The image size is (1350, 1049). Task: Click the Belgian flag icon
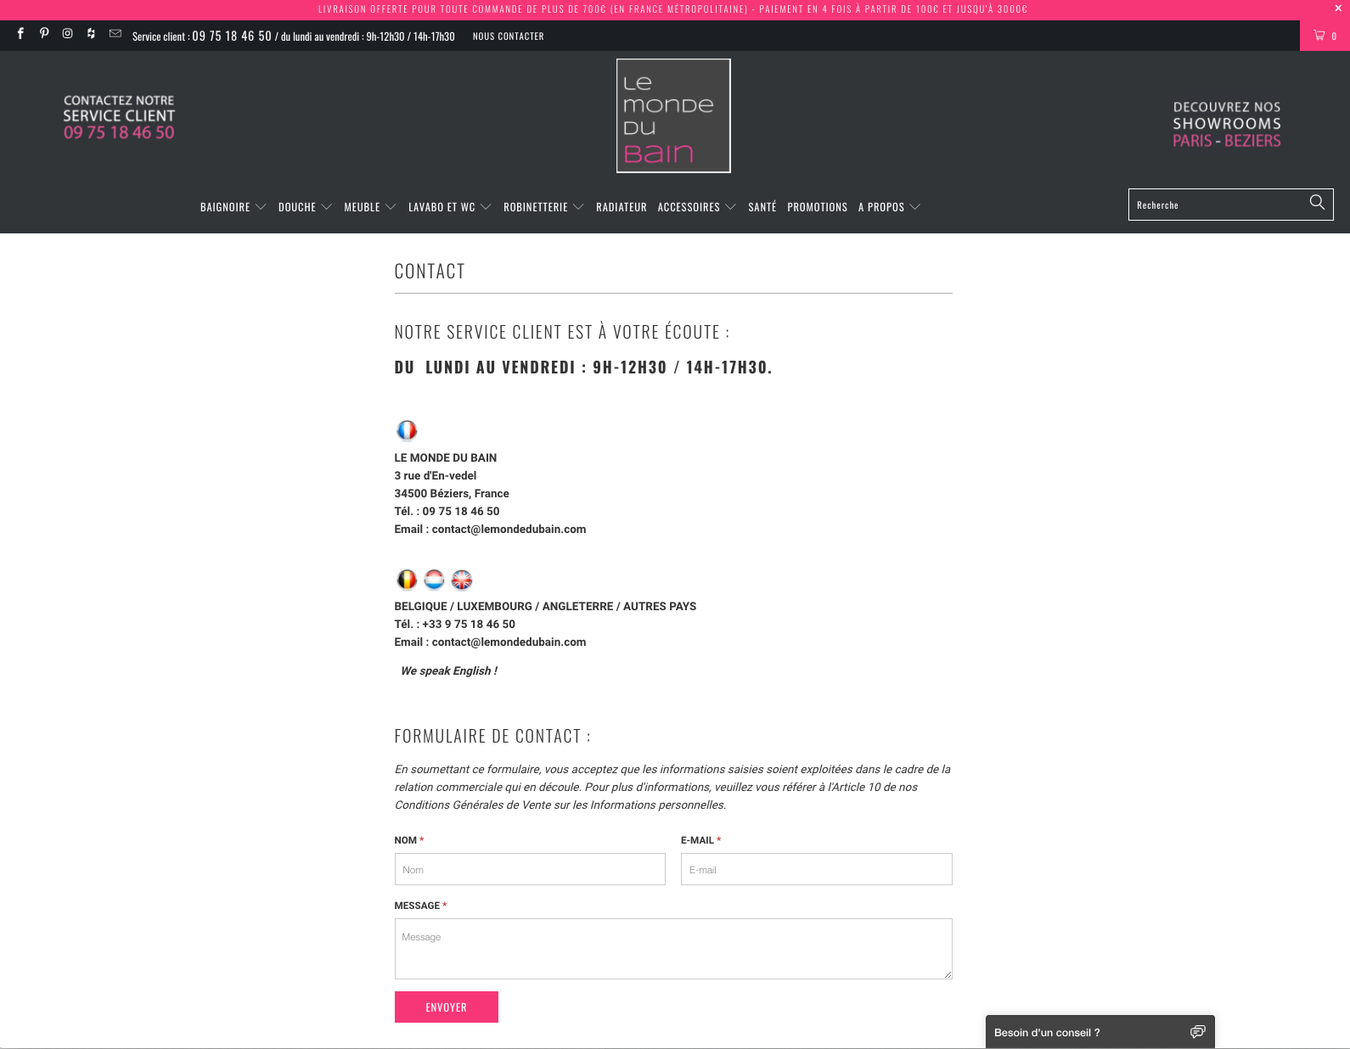coord(407,580)
